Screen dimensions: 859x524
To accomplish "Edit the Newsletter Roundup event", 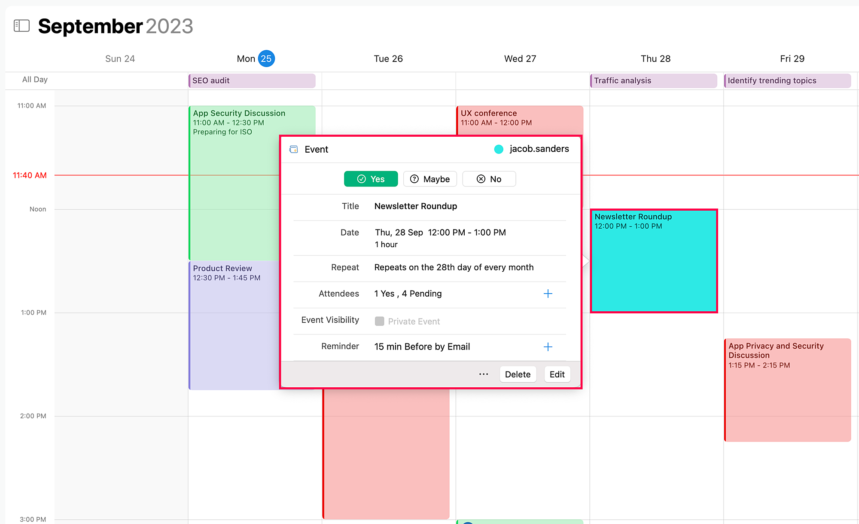I will (x=557, y=374).
